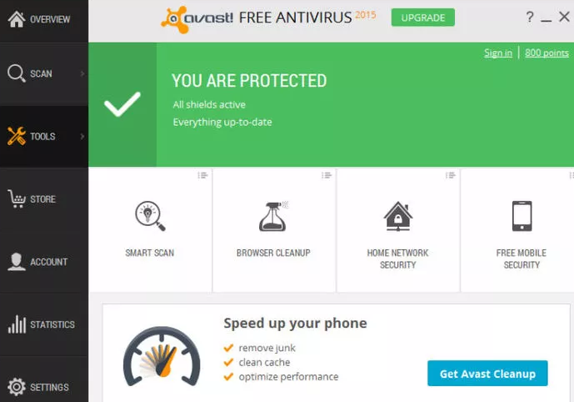Open Home Network Security tile options menu

coord(450,175)
